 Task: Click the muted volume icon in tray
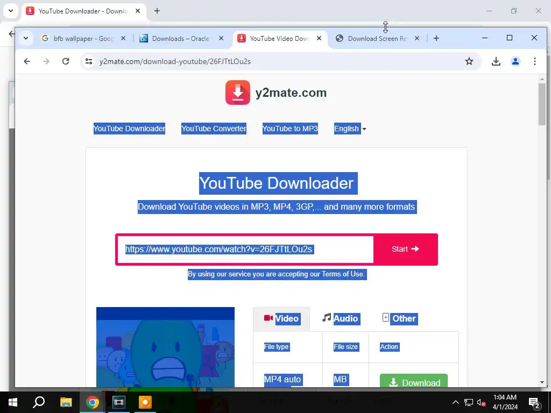pos(481,402)
